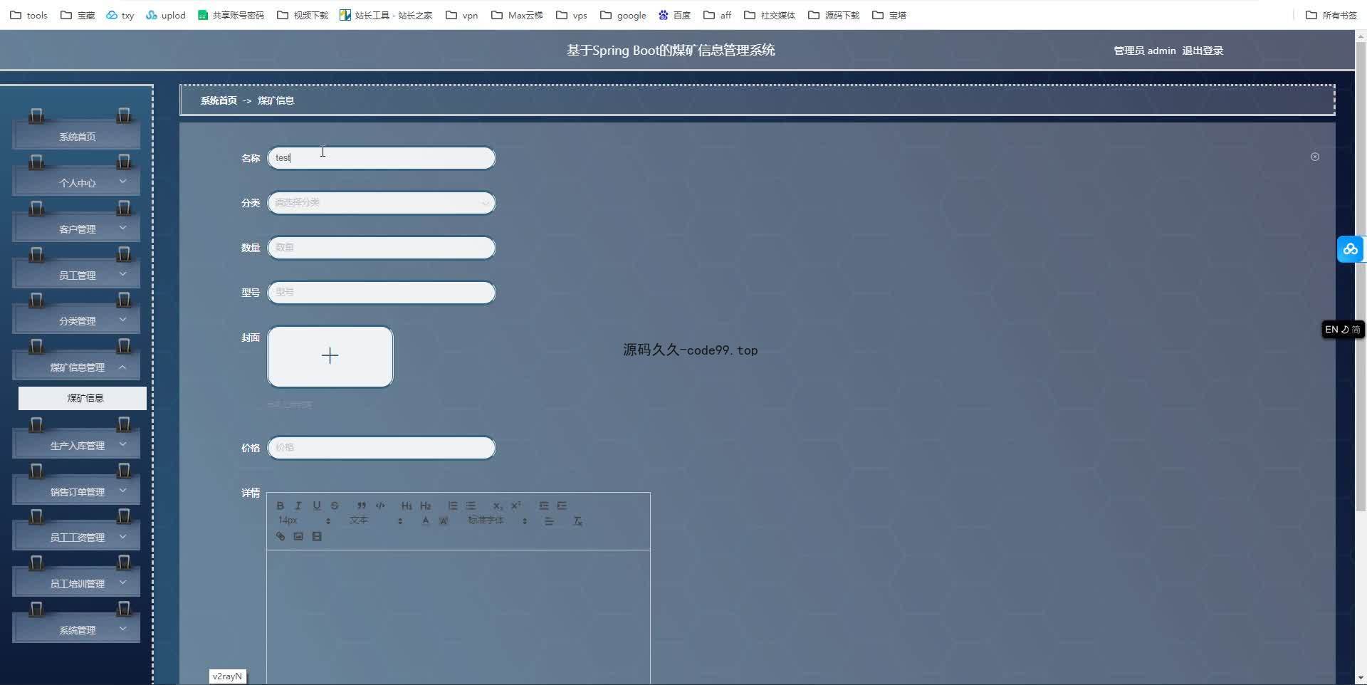This screenshot has height=685, width=1367.
Task: Expand the 销售订单管理 sidebar menu
Action: pyautogui.click(x=76, y=492)
